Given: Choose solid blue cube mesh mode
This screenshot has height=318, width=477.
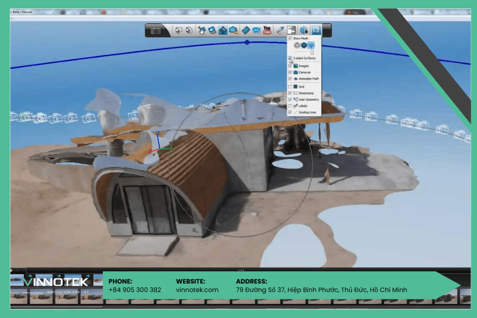Looking at the screenshot, I should click(x=304, y=46).
